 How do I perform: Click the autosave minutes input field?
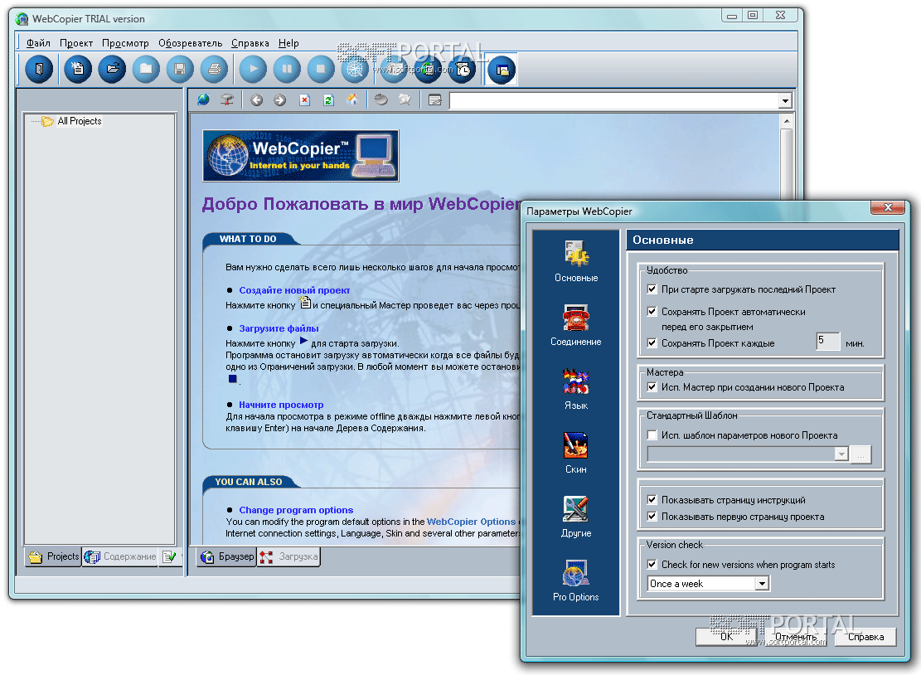pos(828,342)
